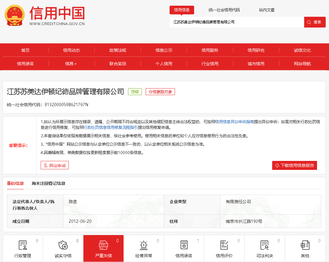Image resolution: width=329 pixels, height=262 pixels.
Task: Click the 存续 status tag
Action: [x=135, y=92]
